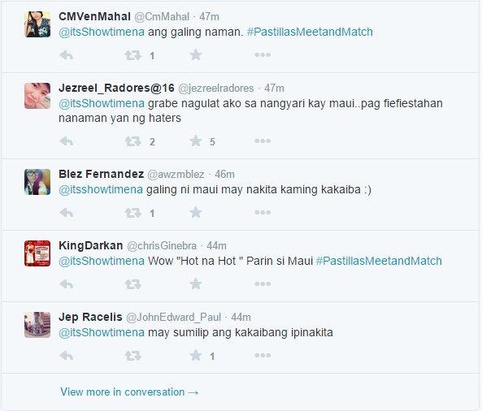Retweet KingDarkan's tweet
Viewport: 482px width, 411px height.
(x=132, y=284)
